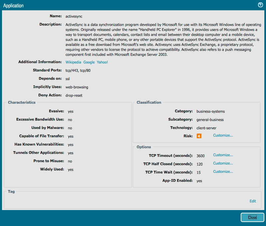Screen dimensions: 266x226
Task: Click the Excessive Bandwidth Use no value
Action: tap(70, 120)
